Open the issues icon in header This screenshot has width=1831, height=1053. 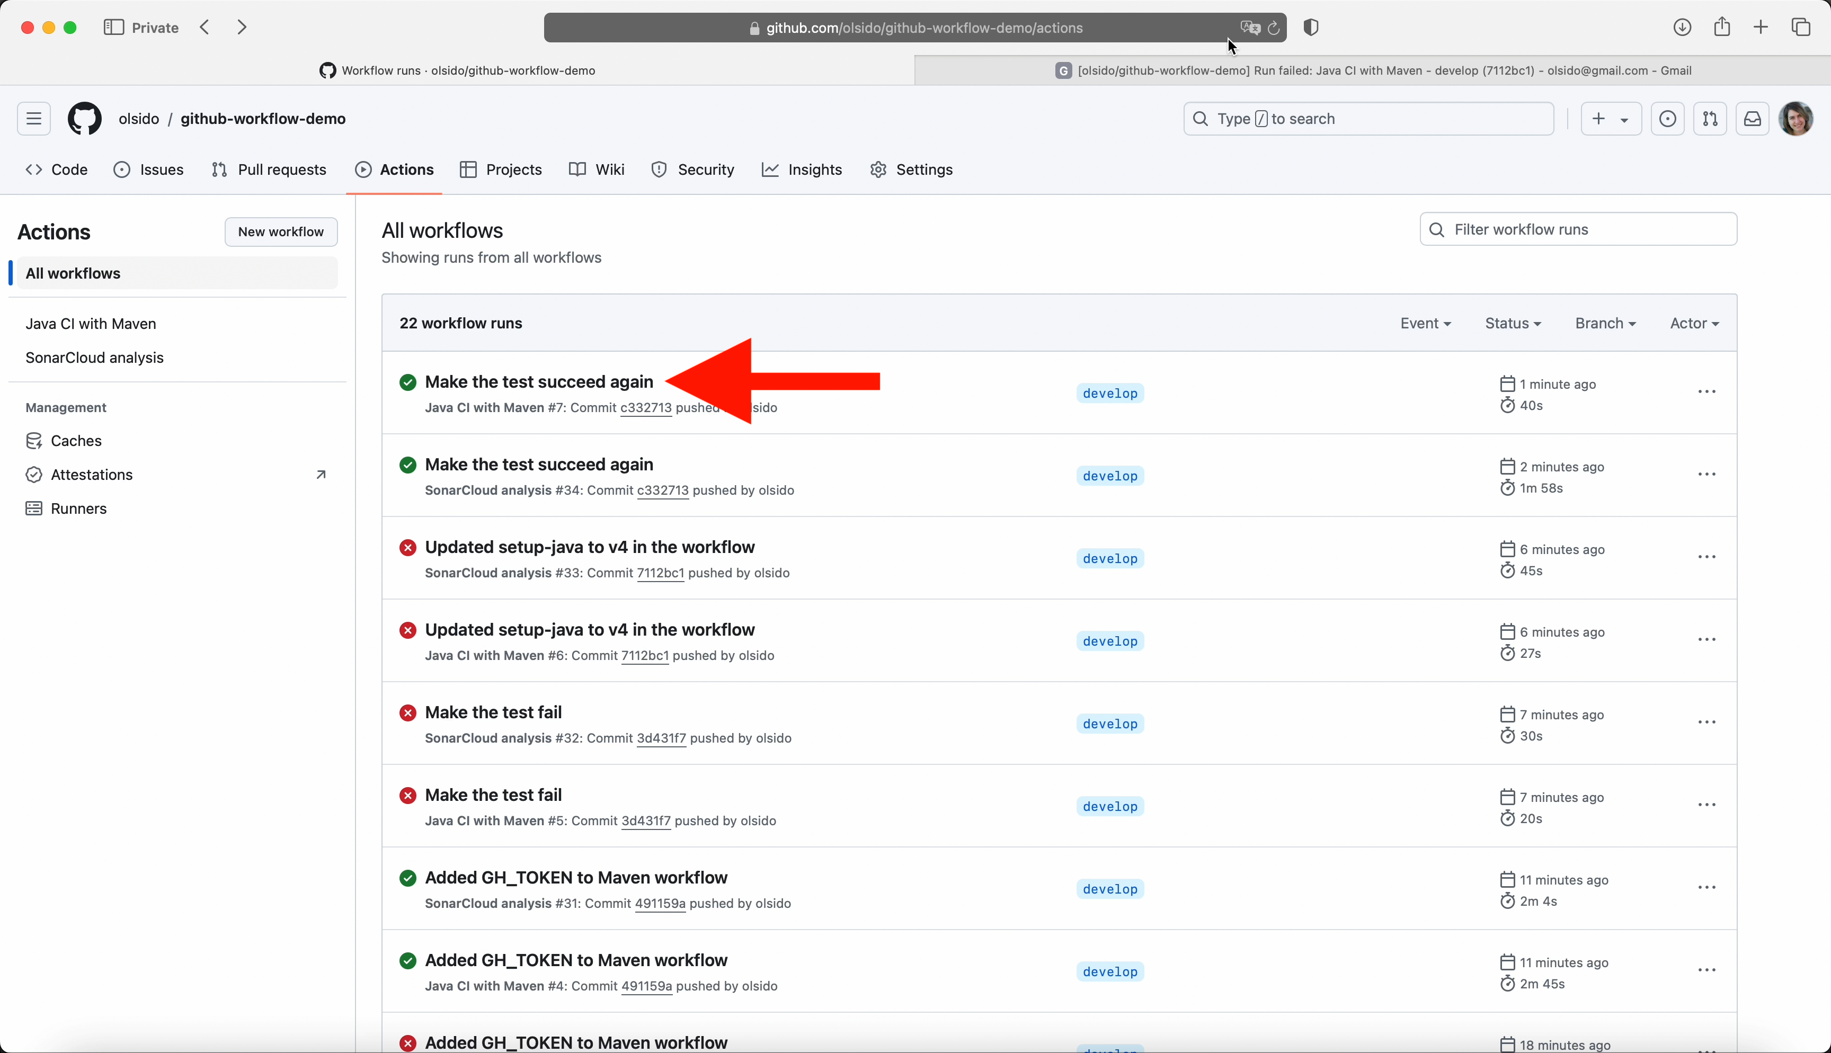[x=1668, y=119]
